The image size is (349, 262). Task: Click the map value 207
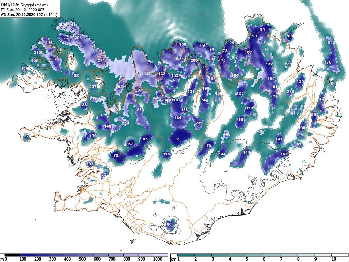pyautogui.click(x=139, y=90)
